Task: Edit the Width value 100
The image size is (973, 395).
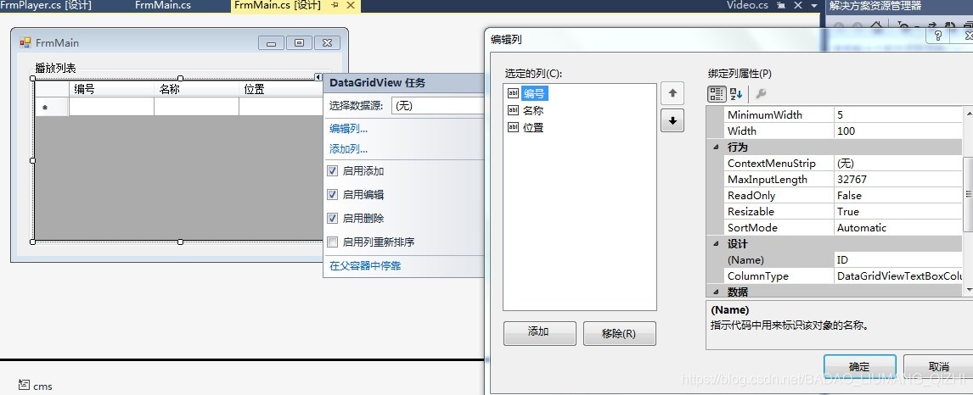Action: (898, 131)
